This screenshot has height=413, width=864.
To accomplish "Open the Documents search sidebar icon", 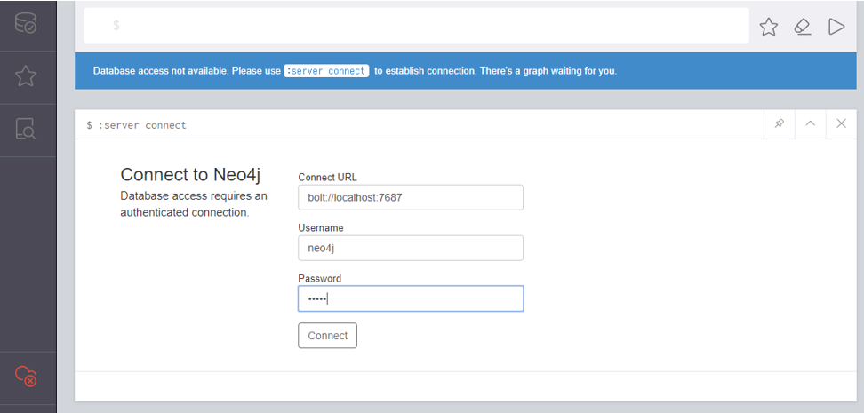I will [26, 129].
